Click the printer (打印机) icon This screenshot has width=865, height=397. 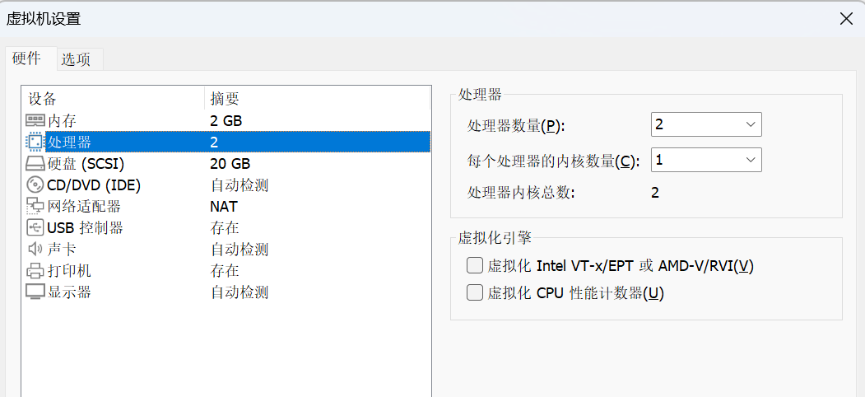[x=35, y=270]
